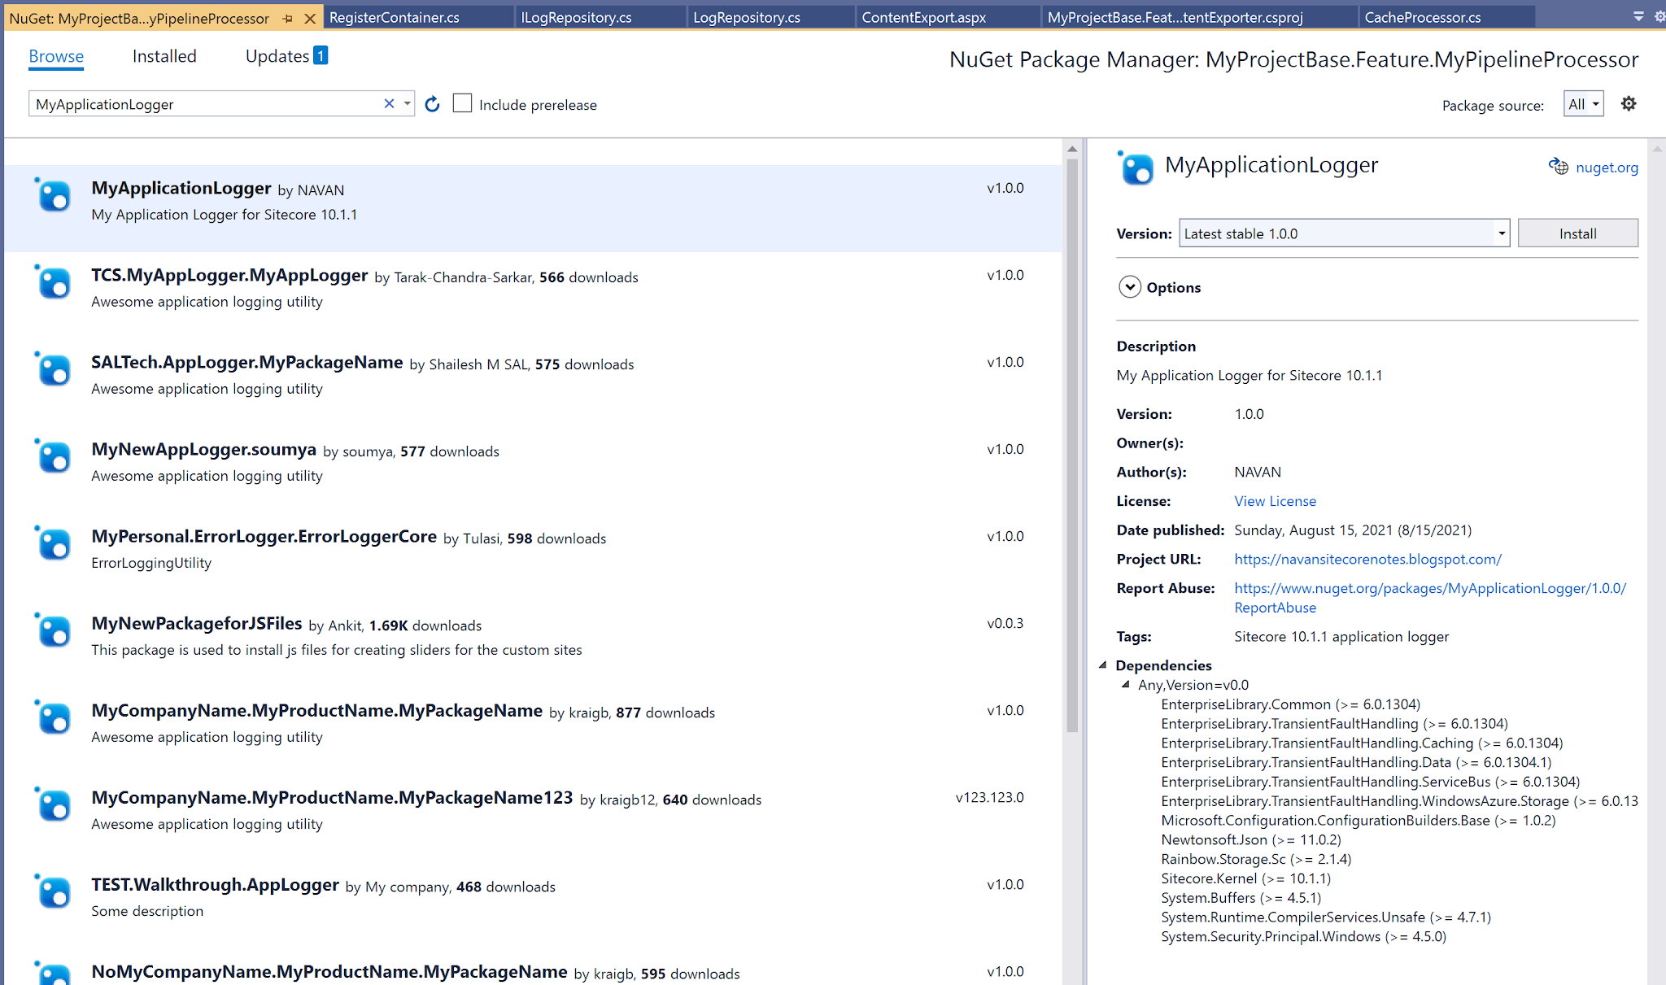
Task: Switch to the Installed tab
Action: point(164,56)
